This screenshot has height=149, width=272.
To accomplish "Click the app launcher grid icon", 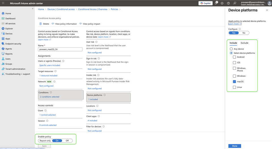I will coord(3,3).
